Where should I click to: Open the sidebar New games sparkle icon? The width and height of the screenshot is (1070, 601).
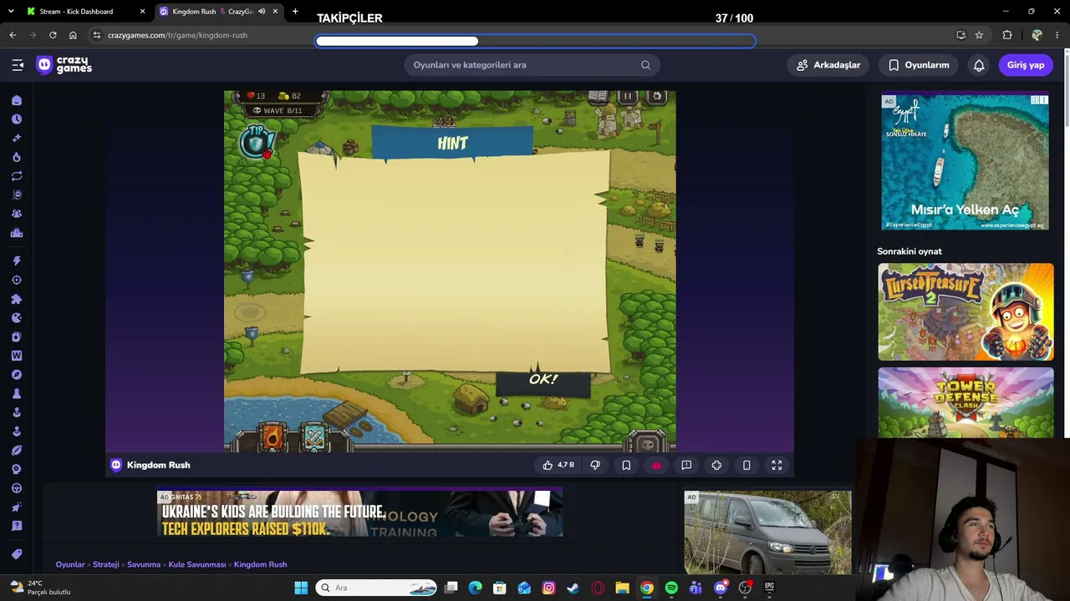tap(17, 139)
